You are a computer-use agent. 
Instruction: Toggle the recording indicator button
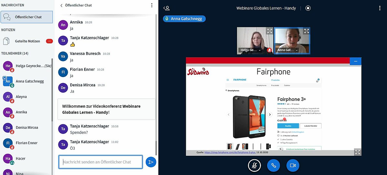(x=308, y=8)
